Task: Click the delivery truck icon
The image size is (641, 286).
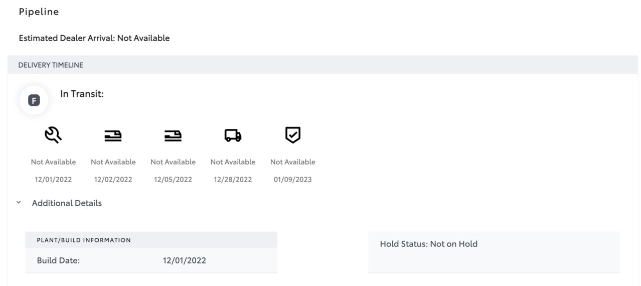Action: coord(233,135)
